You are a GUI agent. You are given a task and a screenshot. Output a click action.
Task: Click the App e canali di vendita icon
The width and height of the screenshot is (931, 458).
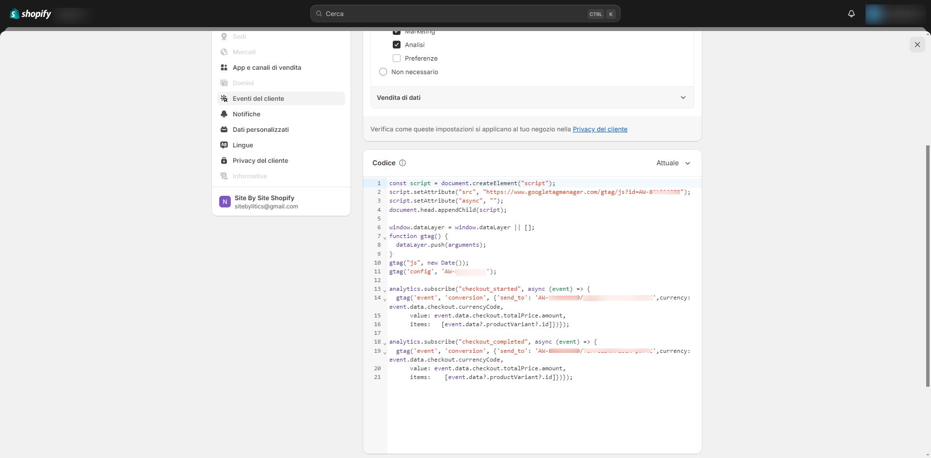coord(224,67)
